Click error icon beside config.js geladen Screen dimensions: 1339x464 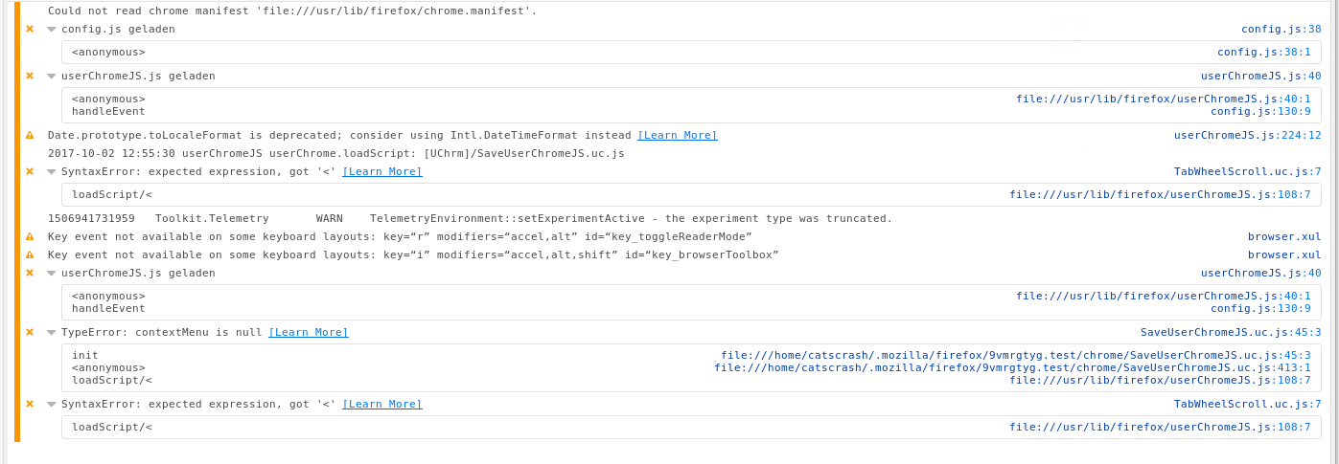point(30,29)
